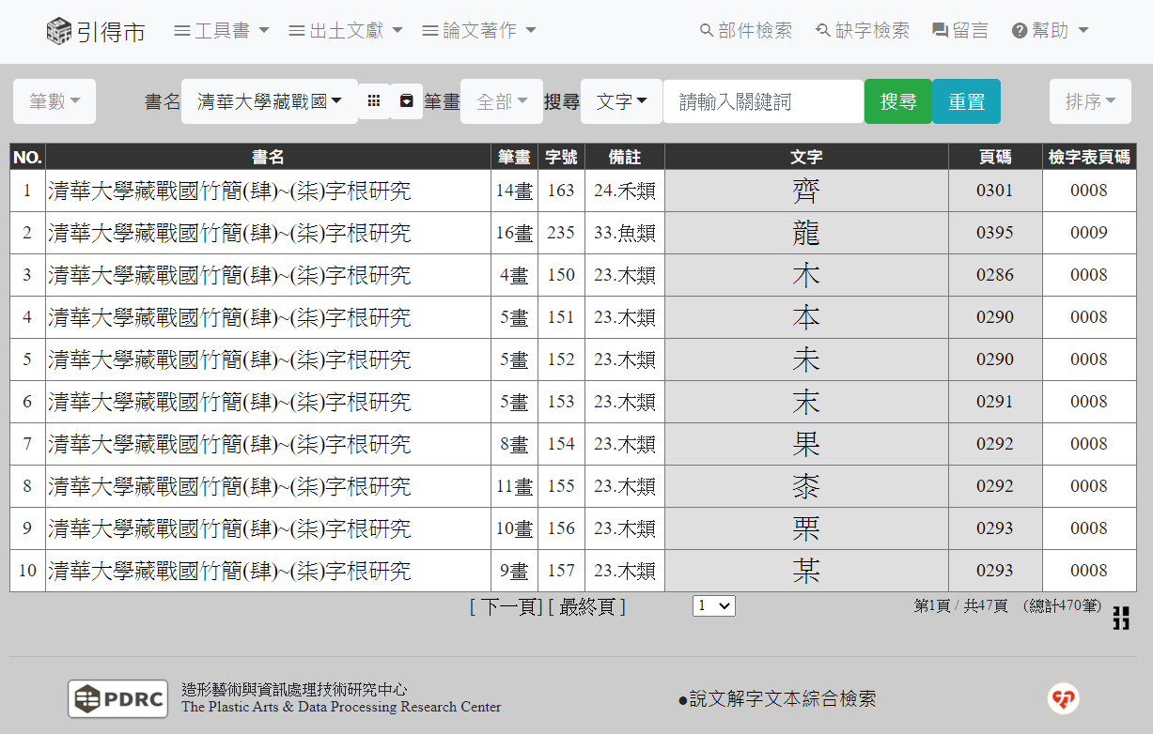
Task: Click the 重置 reset button
Action: tap(966, 101)
